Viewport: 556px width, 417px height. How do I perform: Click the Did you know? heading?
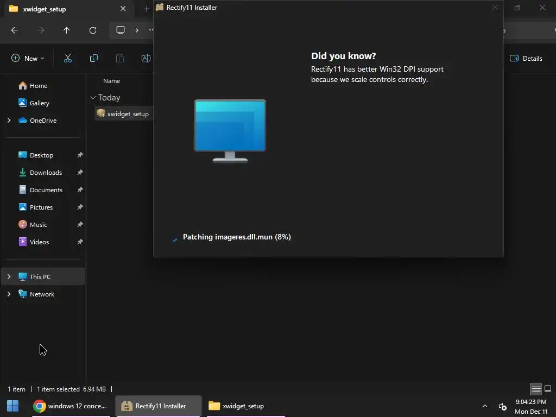point(344,56)
